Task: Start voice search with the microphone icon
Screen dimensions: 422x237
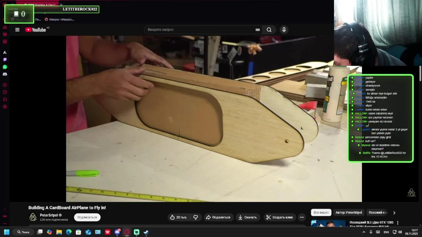Action: (284, 30)
